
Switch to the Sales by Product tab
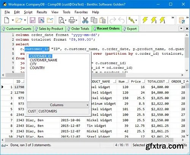point(49,29)
